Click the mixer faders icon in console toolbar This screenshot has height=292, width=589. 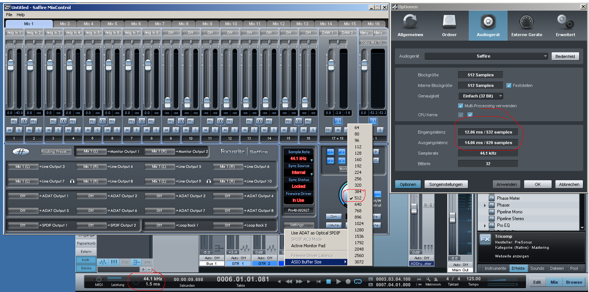coord(114,262)
